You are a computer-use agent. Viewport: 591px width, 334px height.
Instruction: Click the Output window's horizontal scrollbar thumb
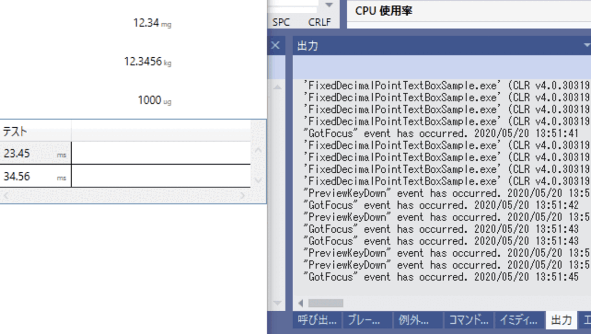pyautogui.click(x=325, y=302)
